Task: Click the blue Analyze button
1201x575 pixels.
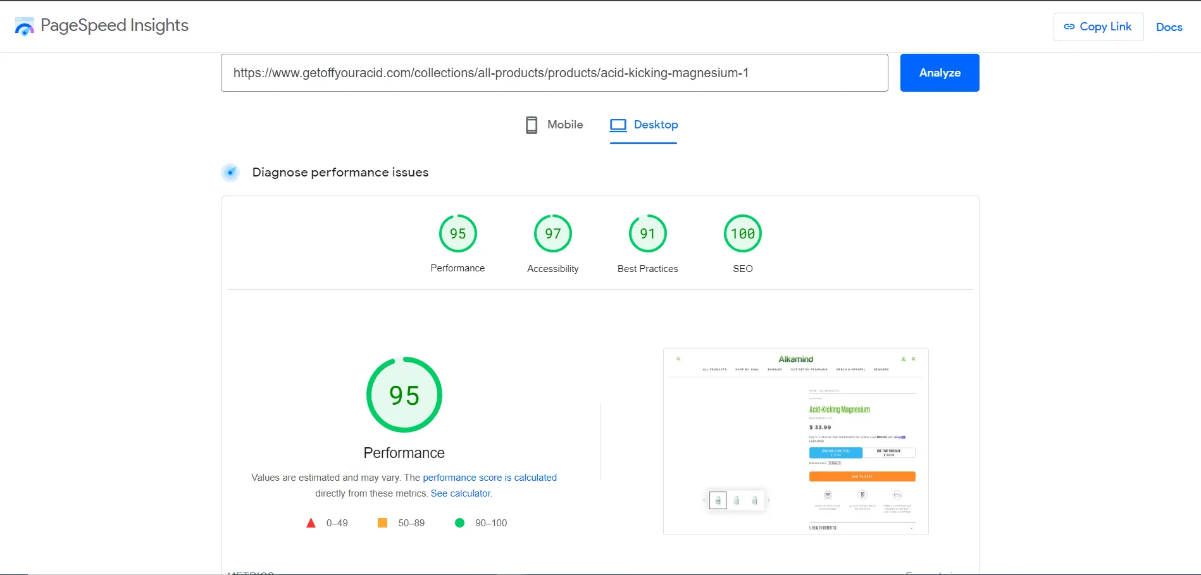Action: click(940, 73)
